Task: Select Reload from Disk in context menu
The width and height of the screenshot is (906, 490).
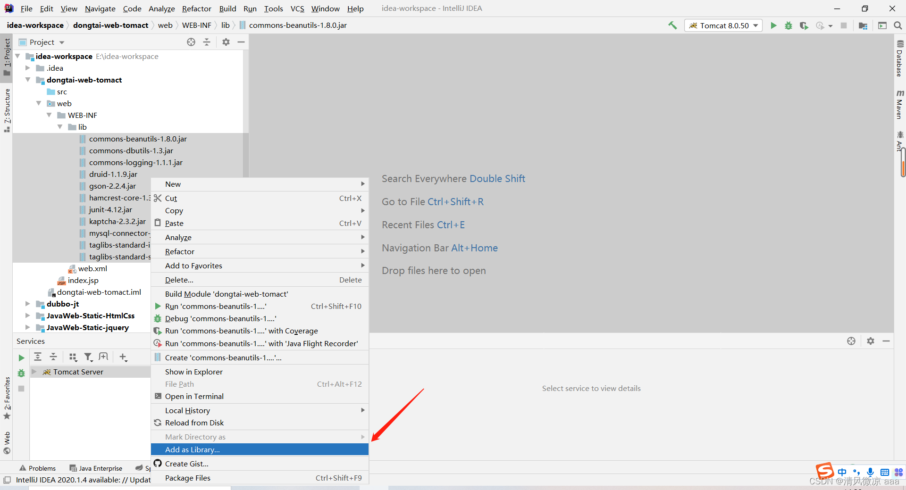Action: [260, 423]
